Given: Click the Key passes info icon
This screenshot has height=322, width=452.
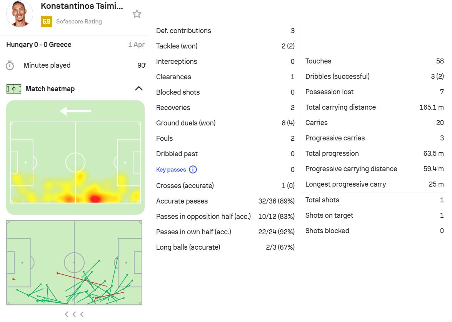Looking at the screenshot, I should coord(193,170).
